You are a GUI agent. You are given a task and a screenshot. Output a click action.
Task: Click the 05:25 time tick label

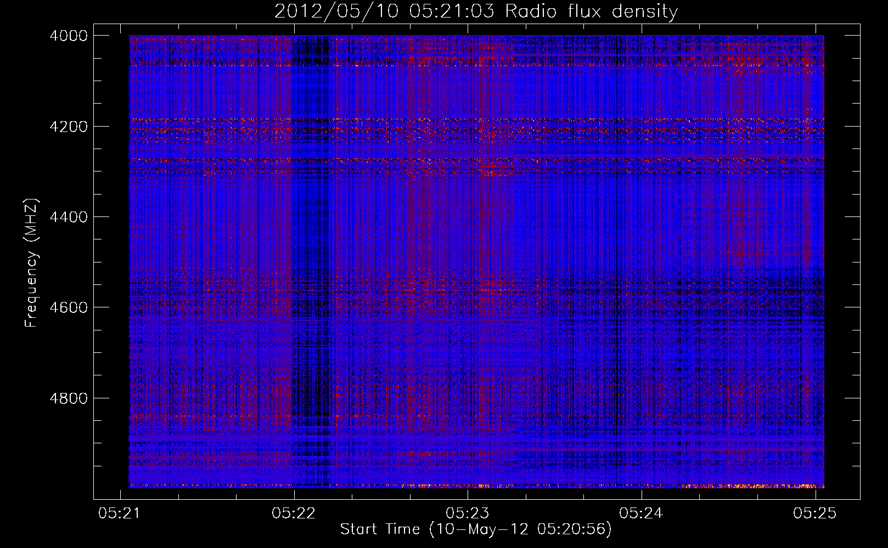[x=816, y=513]
